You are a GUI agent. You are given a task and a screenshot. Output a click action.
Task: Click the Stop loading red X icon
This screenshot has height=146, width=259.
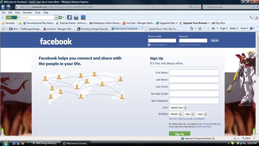(199, 7)
